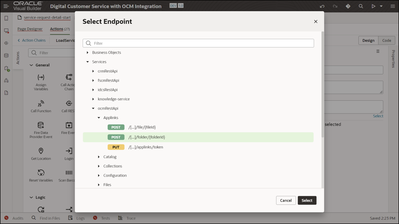Select the Fire Data Provider Event action
Viewport: 399px width, 224px height.
[41, 130]
